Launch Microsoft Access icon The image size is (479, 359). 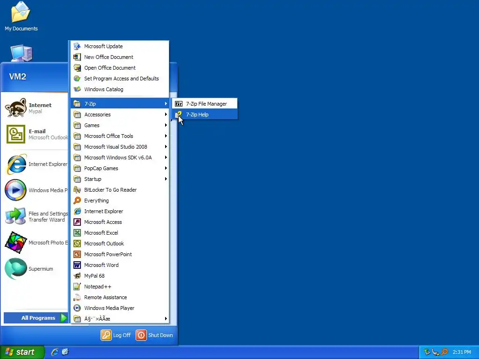77,222
